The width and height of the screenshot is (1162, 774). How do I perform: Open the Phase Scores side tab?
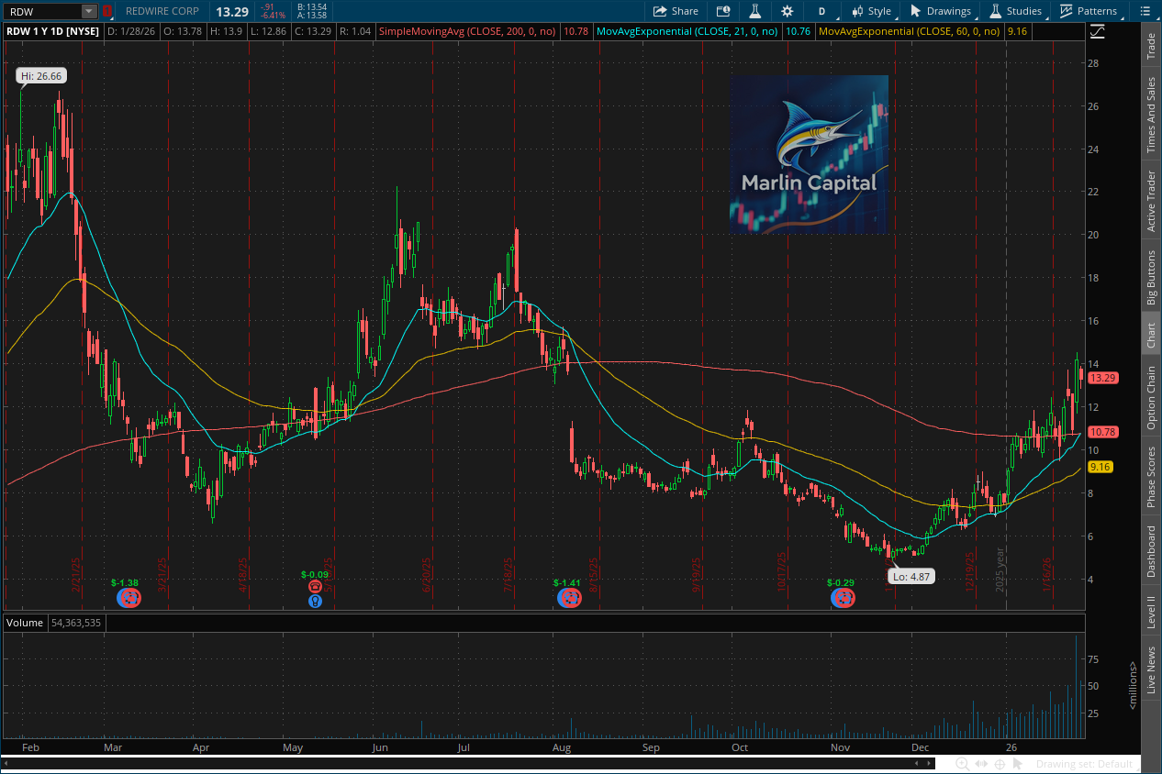pos(1151,477)
